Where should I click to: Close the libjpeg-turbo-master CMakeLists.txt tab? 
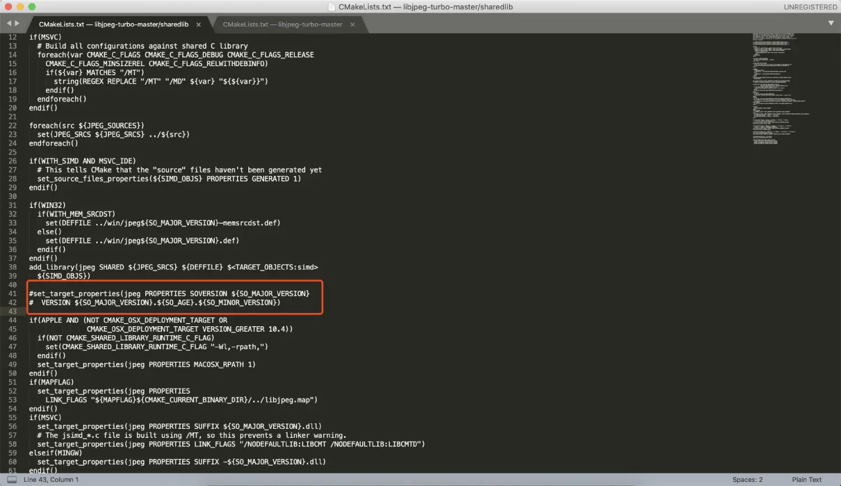pos(353,25)
